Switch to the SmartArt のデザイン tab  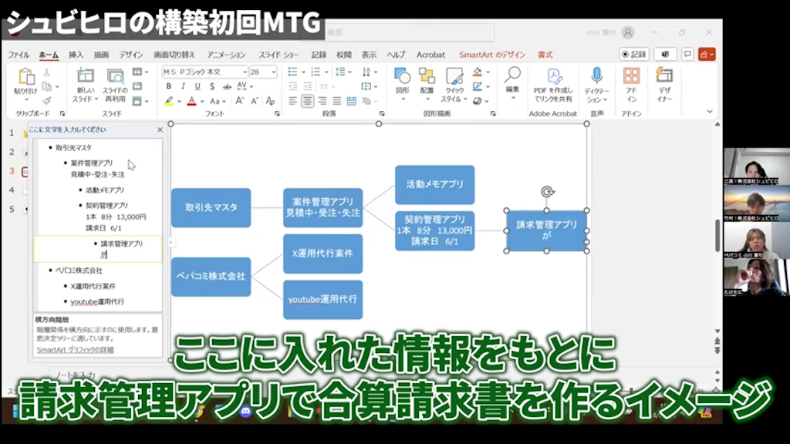494,55
